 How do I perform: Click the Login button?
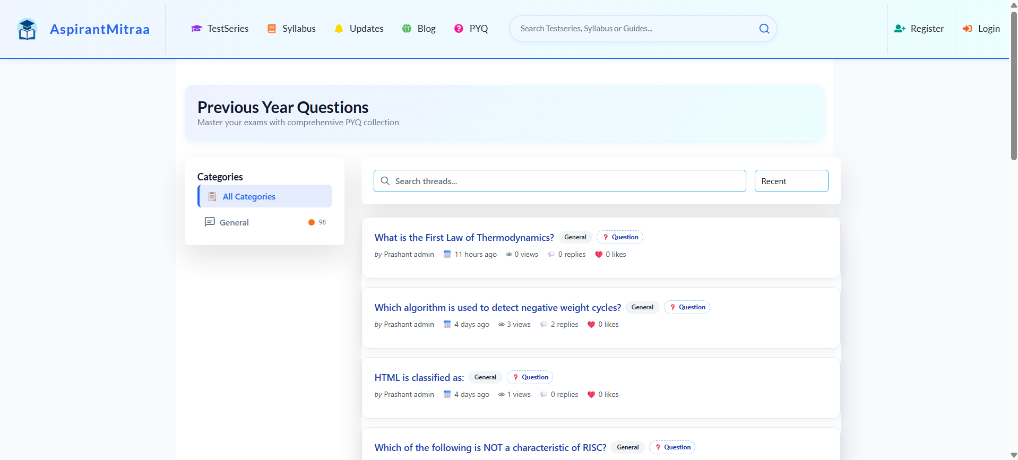[x=981, y=29]
